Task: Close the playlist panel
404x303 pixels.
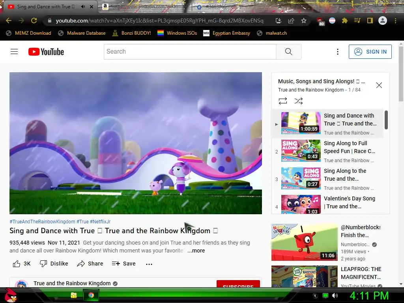Action: (x=379, y=85)
